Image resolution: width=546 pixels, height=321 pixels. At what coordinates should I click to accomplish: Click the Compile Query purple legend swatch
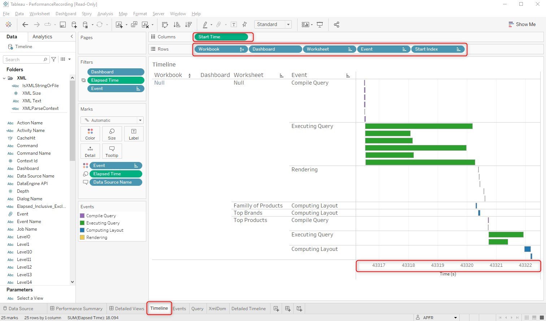[82, 216]
